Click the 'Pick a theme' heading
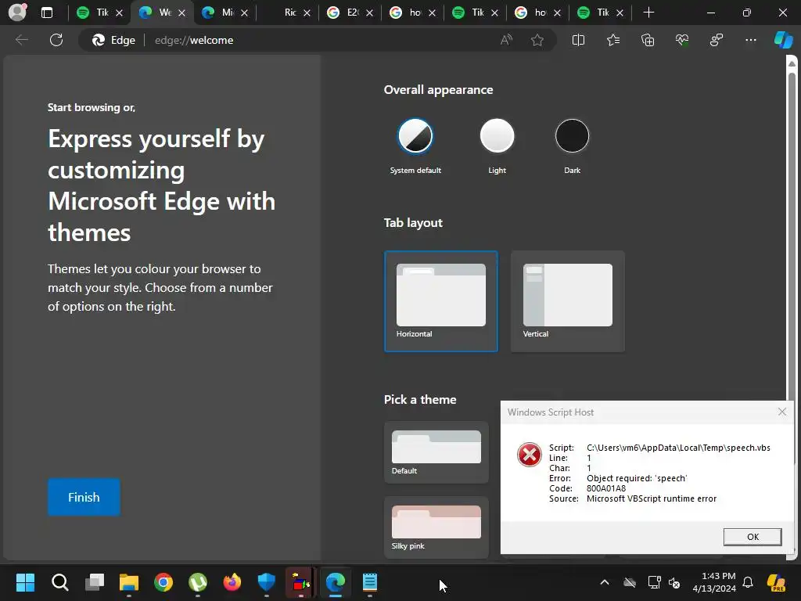Viewport: 801px width, 601px height. (420, 400)
